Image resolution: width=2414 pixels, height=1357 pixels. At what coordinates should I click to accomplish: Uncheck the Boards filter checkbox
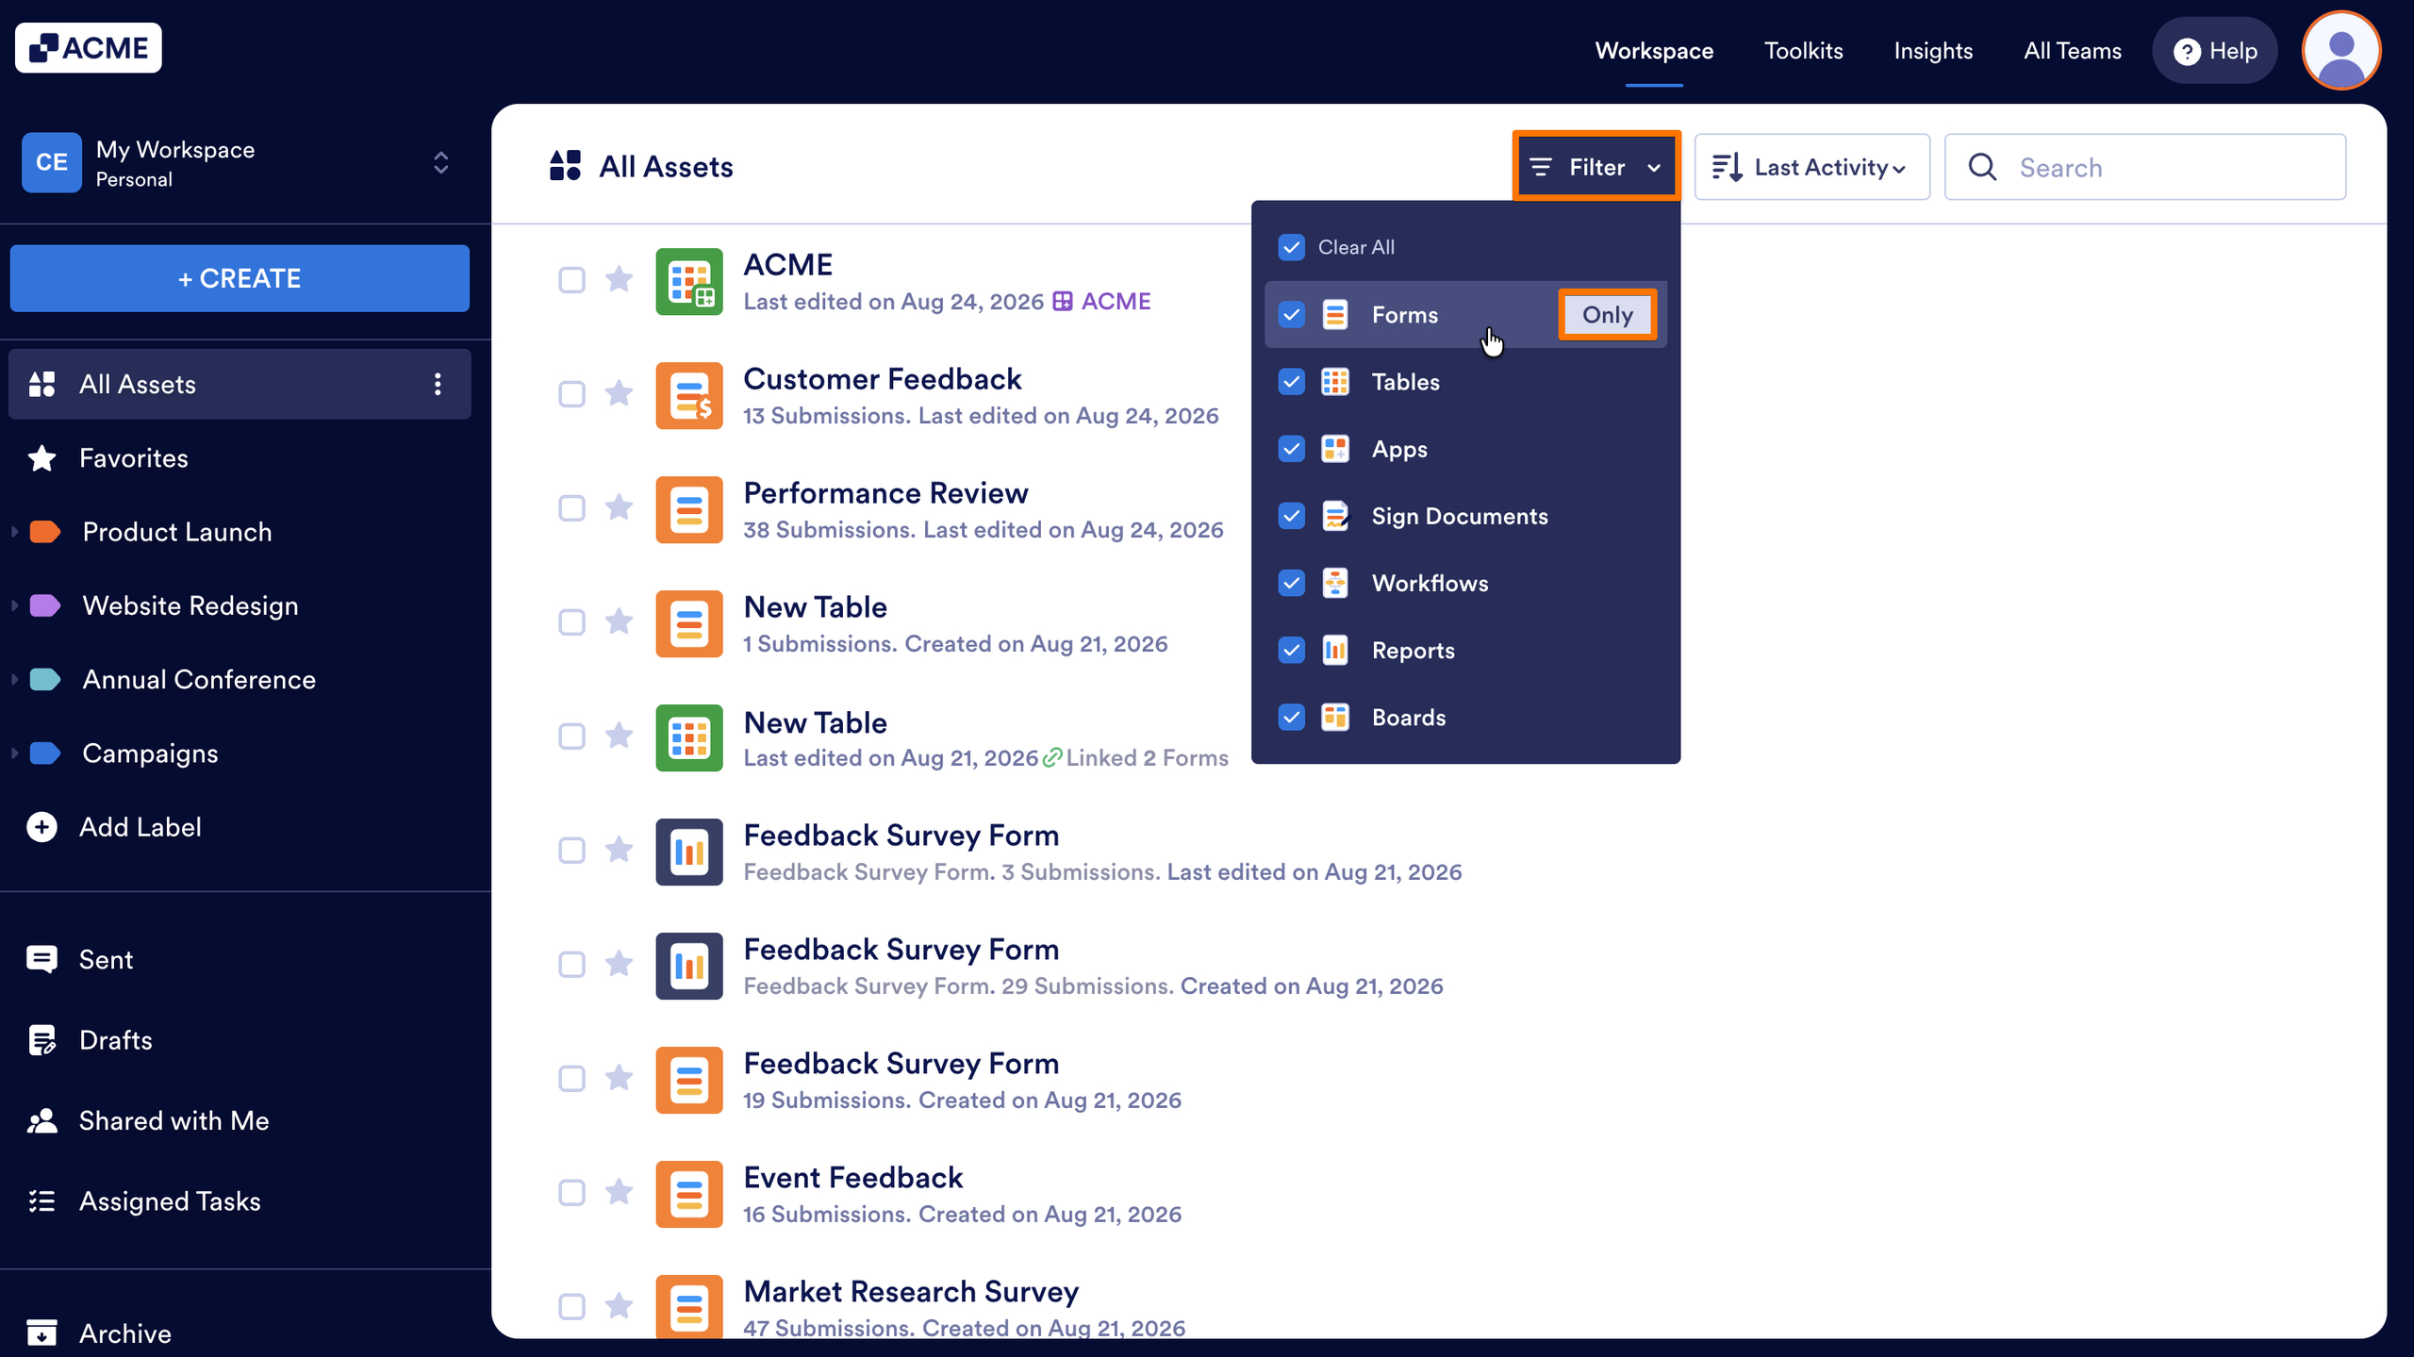[x=1292, y=717]
